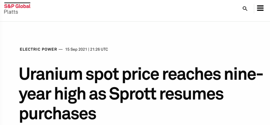The image size is (270, 125).
Task: Click the S&P Global red logo
Action: coord(17,6)
